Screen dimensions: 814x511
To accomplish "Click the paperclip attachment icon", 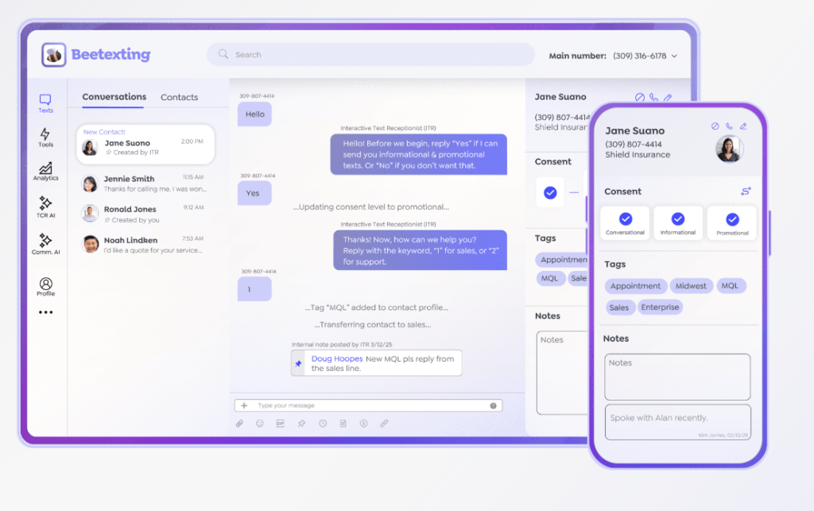I will pos(239,424).
